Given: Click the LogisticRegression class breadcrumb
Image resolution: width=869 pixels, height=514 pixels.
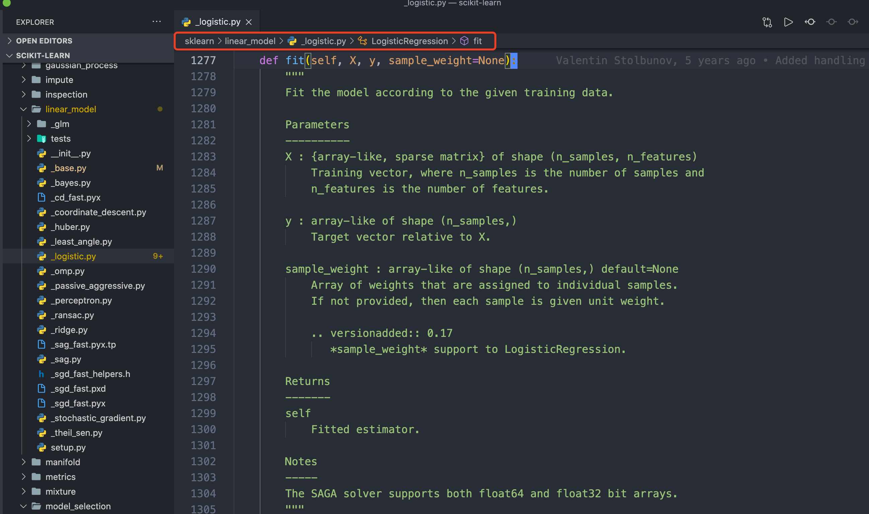Looking at the screenshot, I should tap(409, 41).
